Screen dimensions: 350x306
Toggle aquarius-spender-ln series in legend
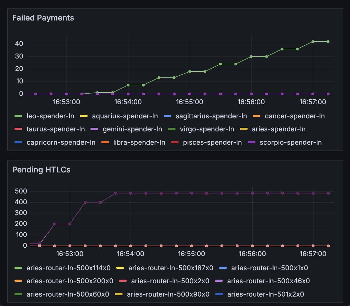coord(118,116)
